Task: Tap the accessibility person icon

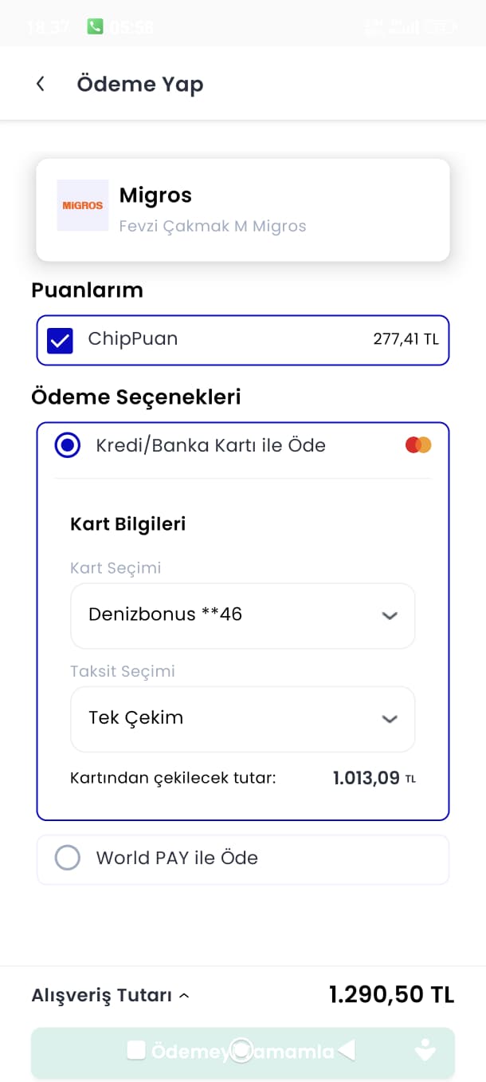Action: tap(425, 1050)
